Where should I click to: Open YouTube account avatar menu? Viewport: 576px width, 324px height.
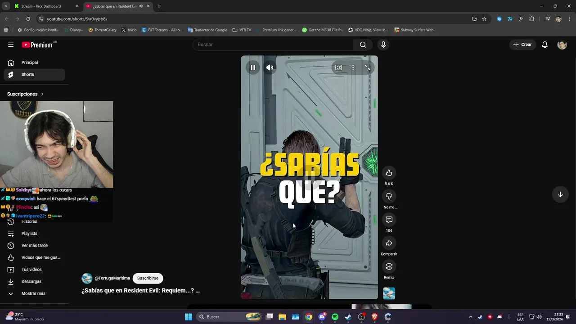point(562,45)
